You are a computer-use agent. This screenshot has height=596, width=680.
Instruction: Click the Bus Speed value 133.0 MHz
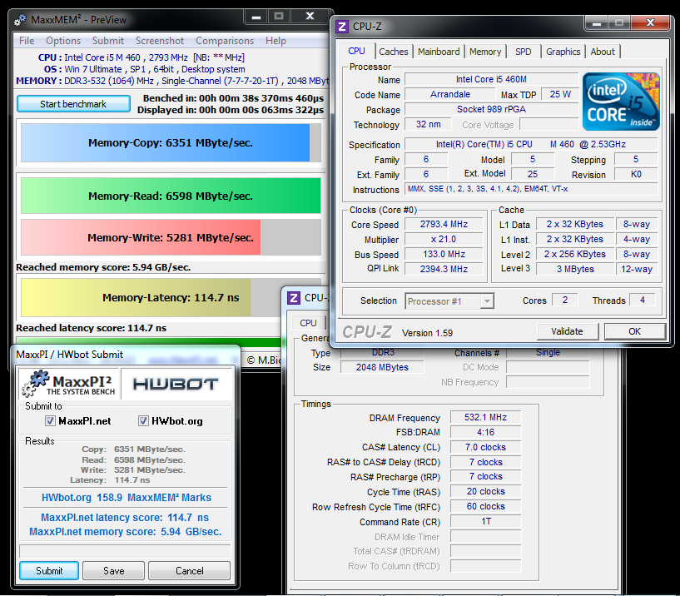tap(444, 254)
